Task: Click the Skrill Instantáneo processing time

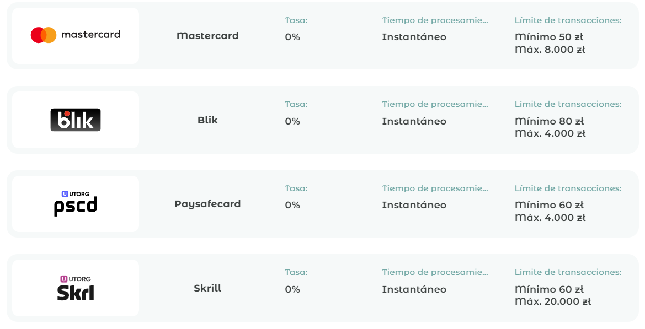Action: tap(414, 289)
